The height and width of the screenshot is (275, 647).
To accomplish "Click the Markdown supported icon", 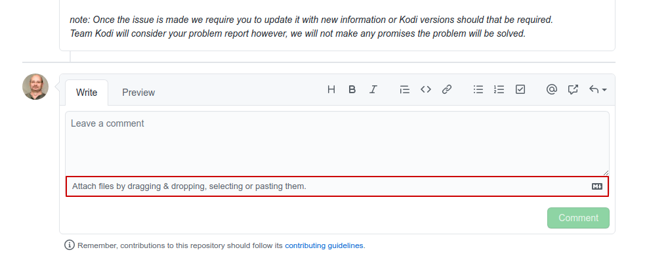I will (597, 186).
